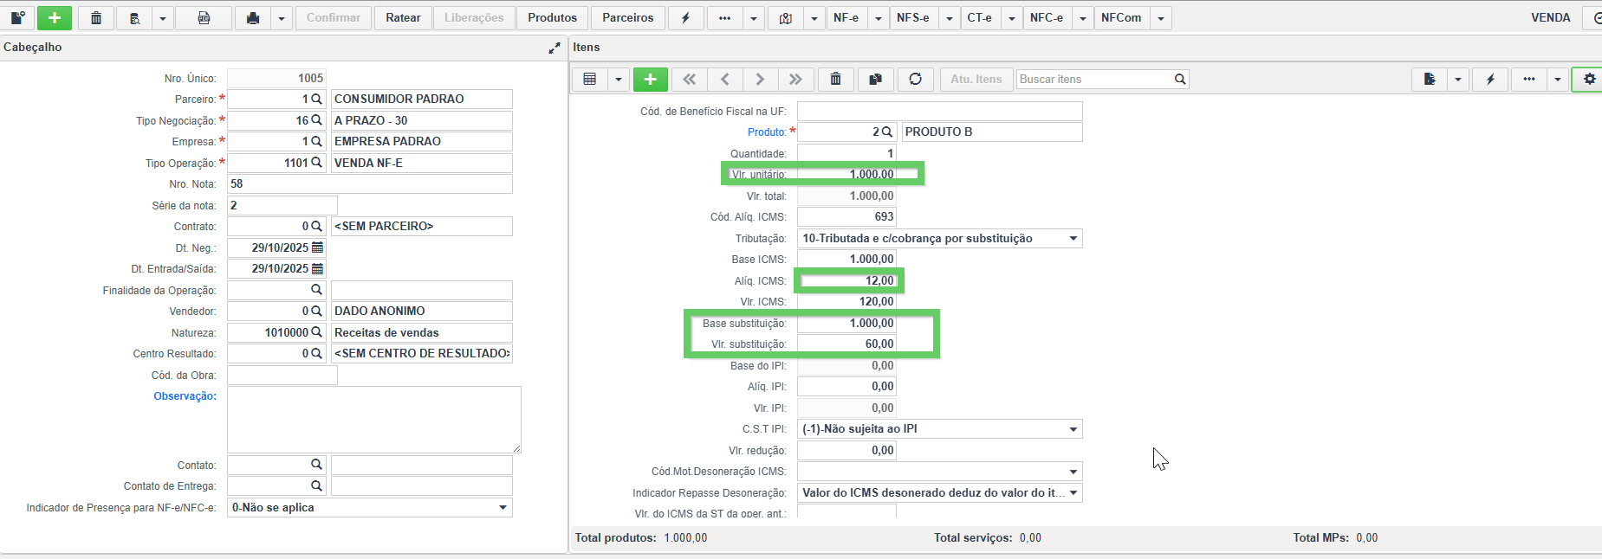This screenshot has width=1602, height=559.
Task: Open the Produto link label
Action: [767, 132]
